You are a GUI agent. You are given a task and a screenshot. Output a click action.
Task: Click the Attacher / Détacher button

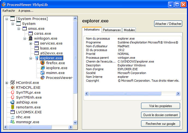pos(168,24)
